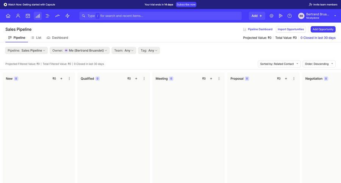Click the Import Opportunities button
Image resolution: width=341 pixels, height=183 pixels.
point(291,29)
